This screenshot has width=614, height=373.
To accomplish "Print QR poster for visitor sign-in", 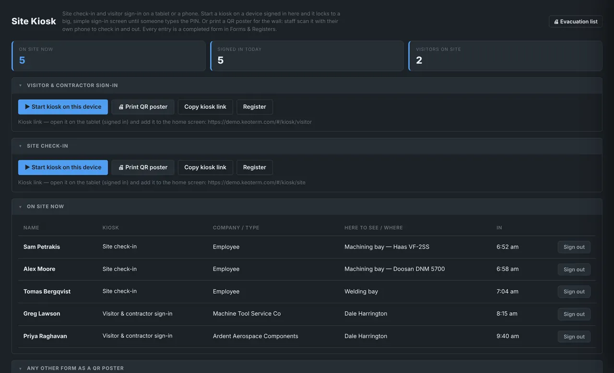I will [x=143, y=107].
